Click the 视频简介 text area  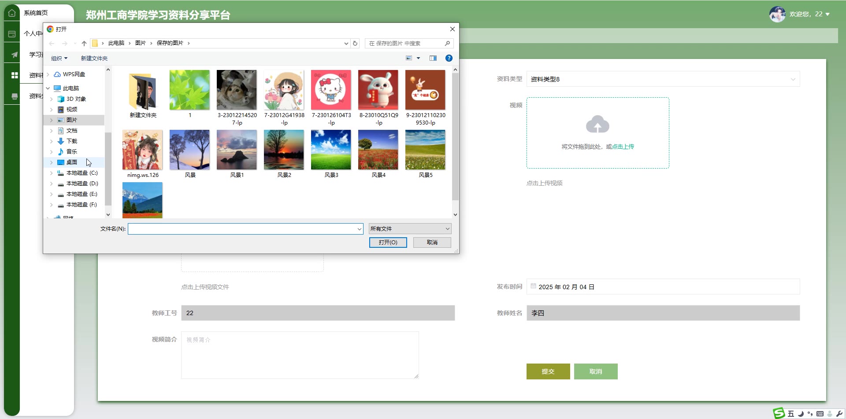click(300, 355)
